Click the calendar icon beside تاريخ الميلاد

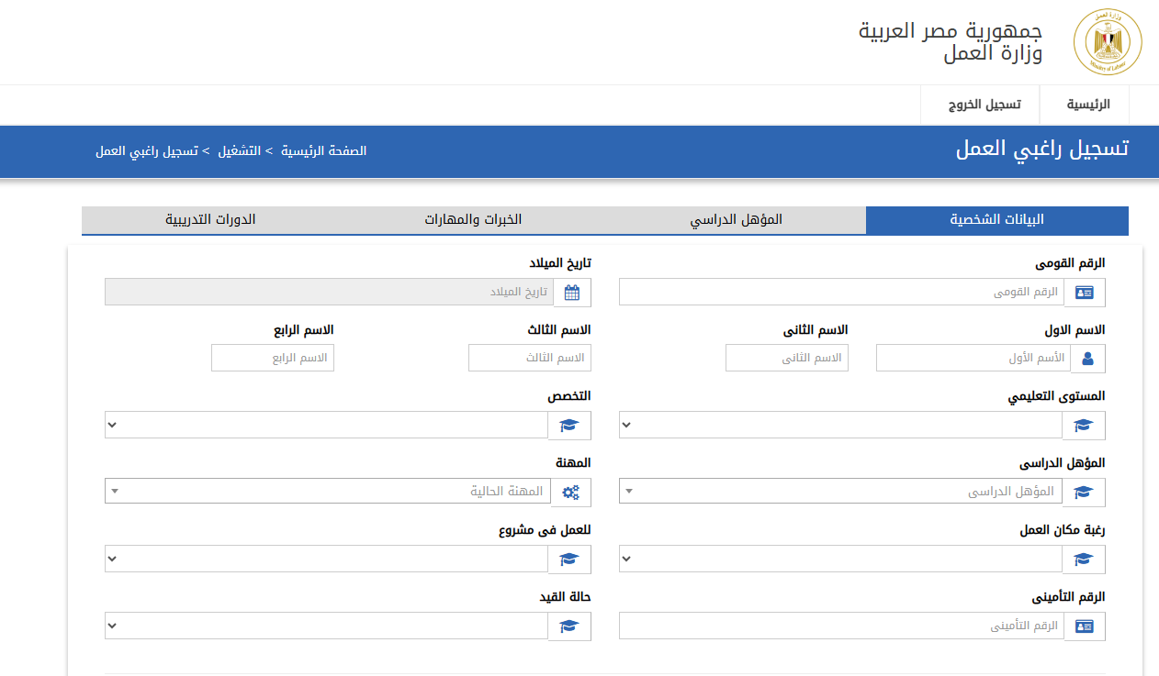click(572, 293)
